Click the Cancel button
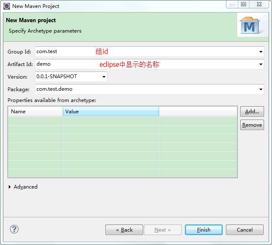 pos(245,230)
